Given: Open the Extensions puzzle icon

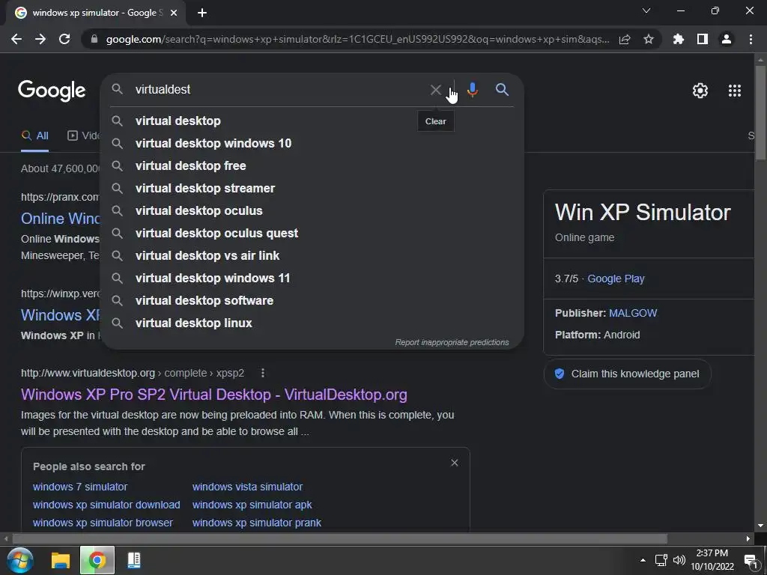Looking at the screenshot, I should [x=679, y=39].
